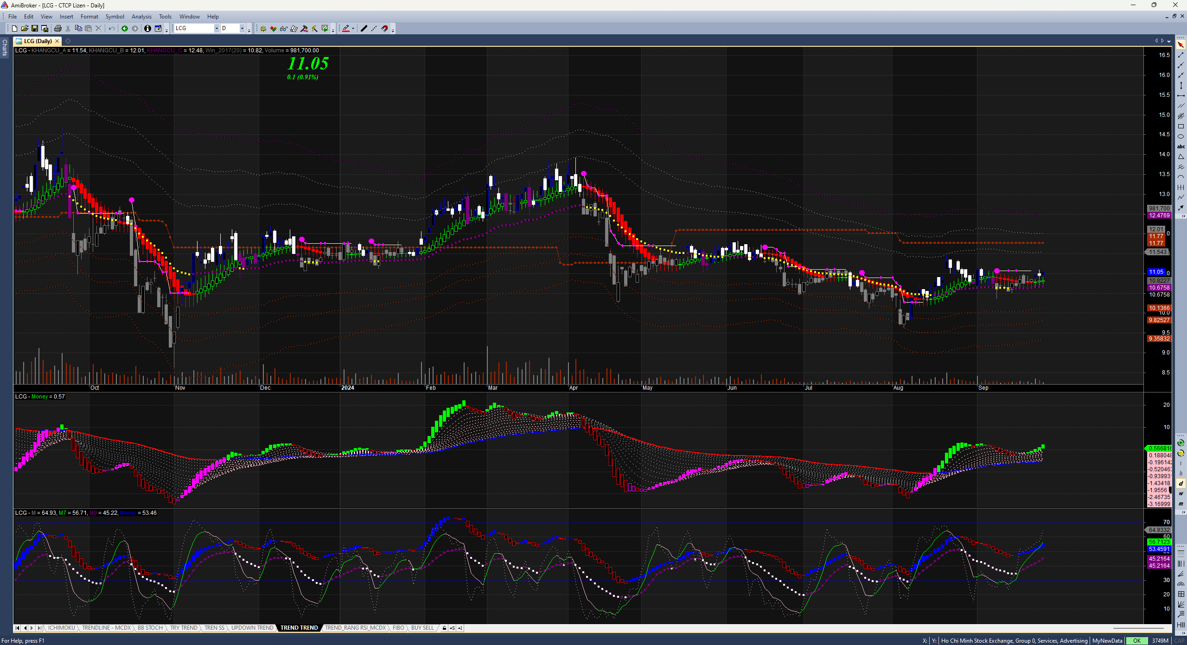Image resolution: width=1187 pixels, height=645 pixels.
Task: Click the Explore binoculars icon
Action: pos(284,29)
